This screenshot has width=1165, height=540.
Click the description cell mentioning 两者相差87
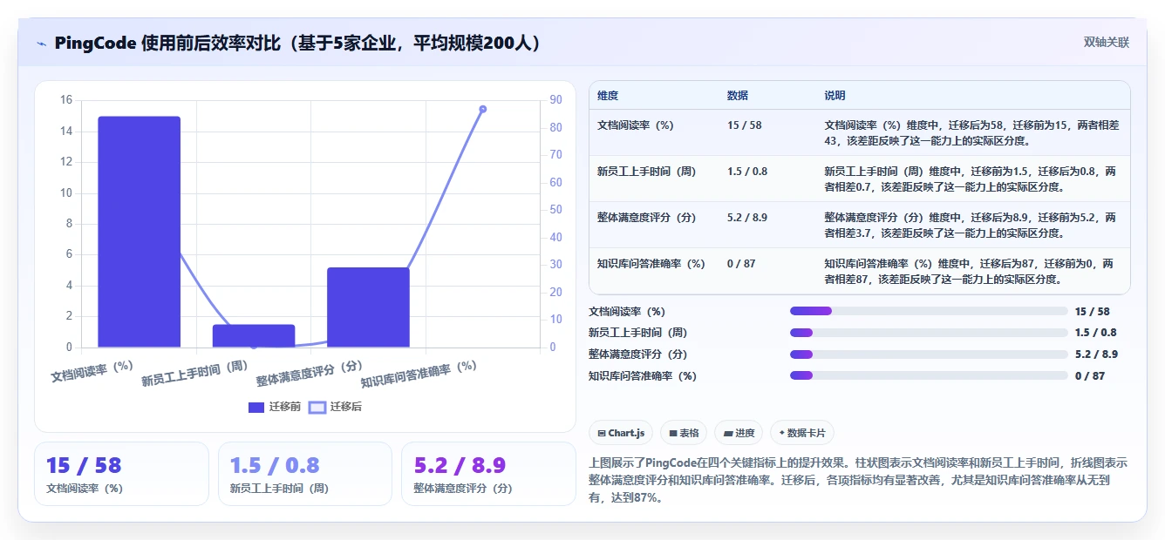click(x=972, y=272)
